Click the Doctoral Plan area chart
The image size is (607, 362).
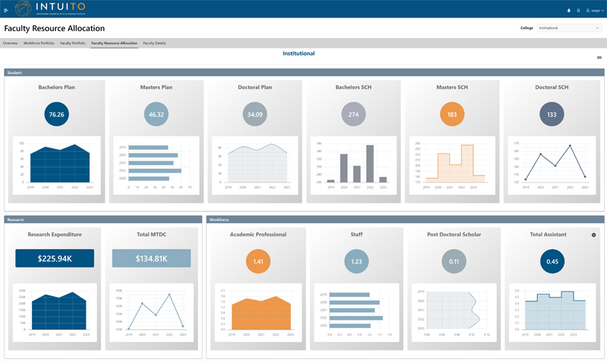(x=255, y=165)
